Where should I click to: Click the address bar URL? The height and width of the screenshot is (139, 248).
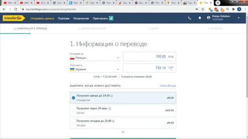click(x=51, y=9)
